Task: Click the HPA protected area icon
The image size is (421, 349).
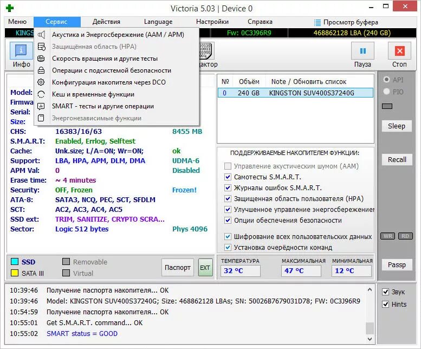Action: coord(41,47)
